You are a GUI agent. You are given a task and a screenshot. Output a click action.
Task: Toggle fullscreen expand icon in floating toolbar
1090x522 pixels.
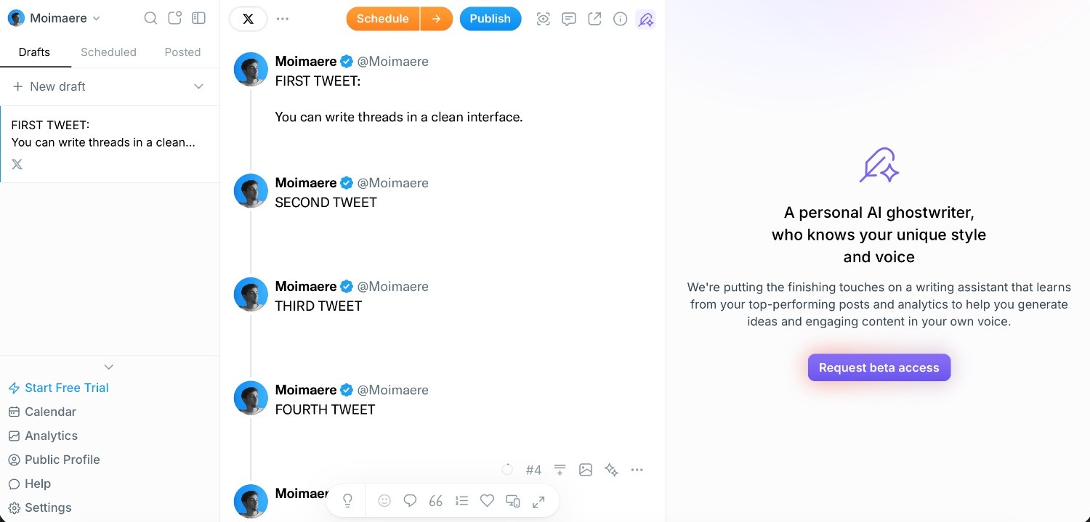pyautogui.click(x=538, y=501)
